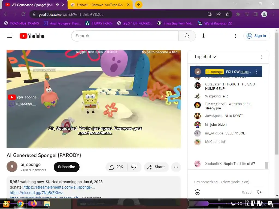Viewport: 279px width, 209px height.
Task: Click GutzEater chat avatar
Action: pyautogui.click(x=197, y=85)
